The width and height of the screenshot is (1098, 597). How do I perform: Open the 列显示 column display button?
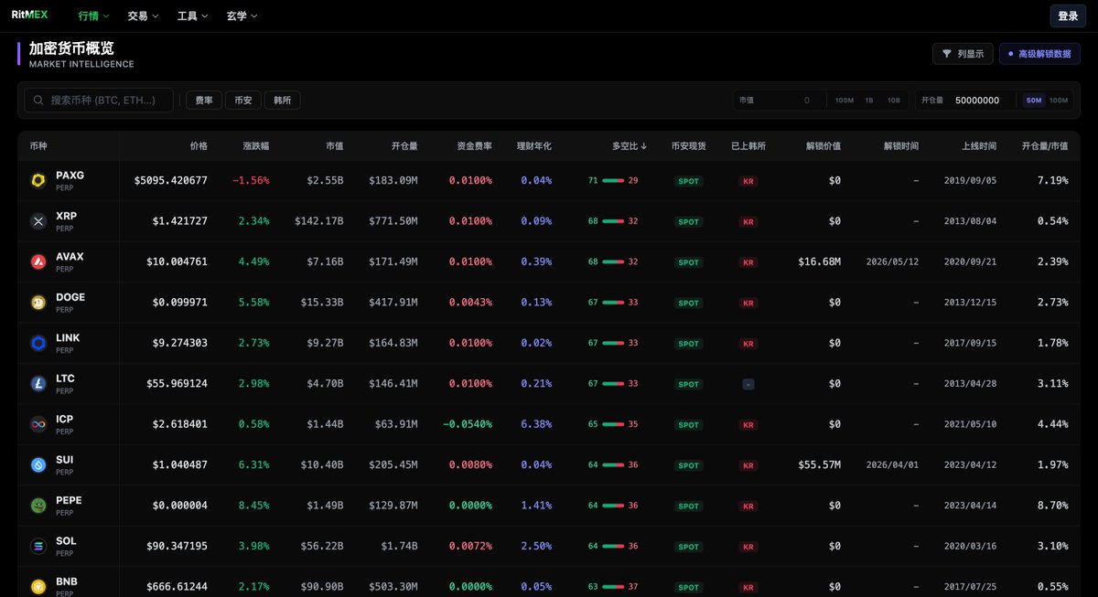[963, 54]
